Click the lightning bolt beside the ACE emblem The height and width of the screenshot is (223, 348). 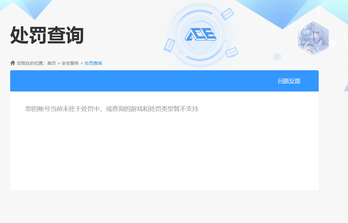[226, 41]
